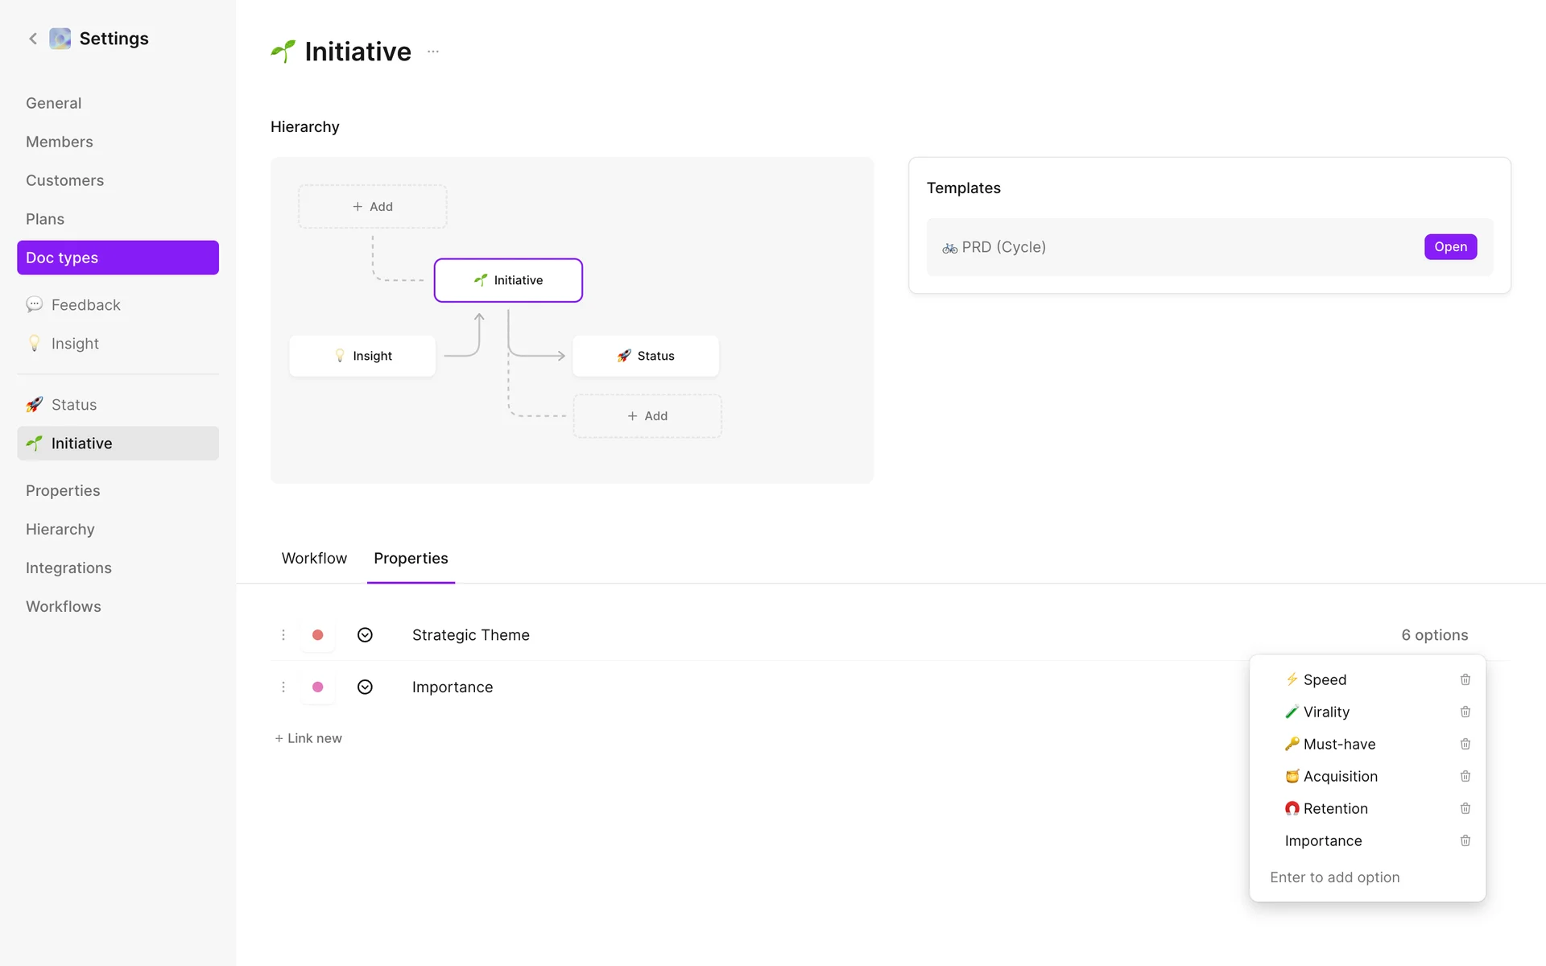
Task: Open the three-dot menu beside Initiative title
Action: pos(433,52)
